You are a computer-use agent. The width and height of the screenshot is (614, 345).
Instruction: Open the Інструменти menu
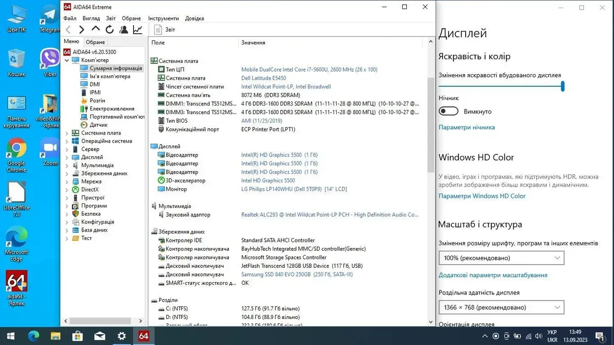pos(163,18)
